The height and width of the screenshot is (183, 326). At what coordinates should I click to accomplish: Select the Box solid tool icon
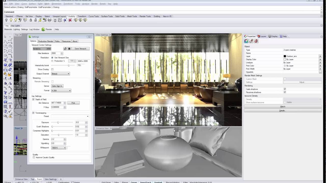pyautogui.click(x=5, y=65)
